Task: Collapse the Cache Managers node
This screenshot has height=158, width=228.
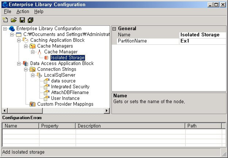Action: pyautogui.click(x=26, y=46)
